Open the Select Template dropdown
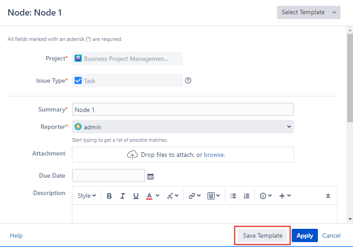The height and width of the screenshot is (247, 353). point(309,12)
